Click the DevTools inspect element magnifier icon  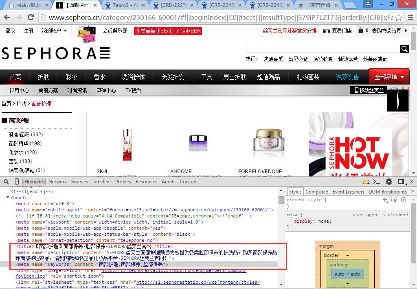click(x=7, y=182)
